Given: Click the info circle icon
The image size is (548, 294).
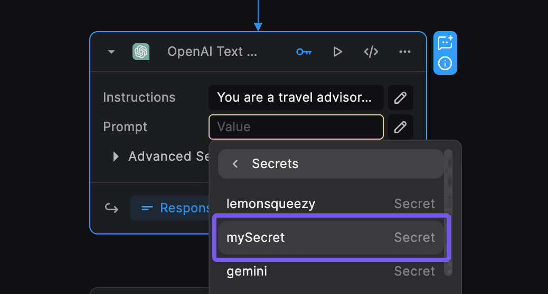Looking at the screenshot, I should [445, 64].
